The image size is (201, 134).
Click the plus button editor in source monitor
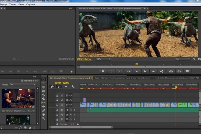pos(72,72)
